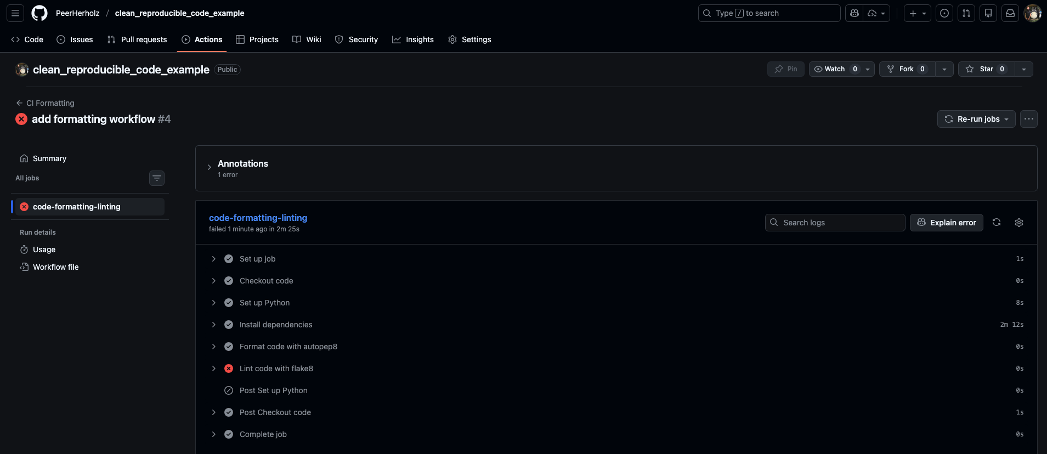Open notifications inbox icon
The height and width of the screenshot is (454, 1047).
[x=1010, y=13]
